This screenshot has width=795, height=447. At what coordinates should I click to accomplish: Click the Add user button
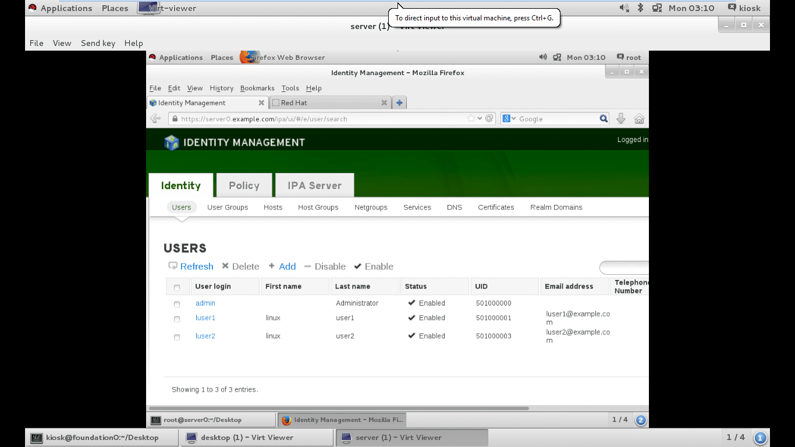(282, 267)
